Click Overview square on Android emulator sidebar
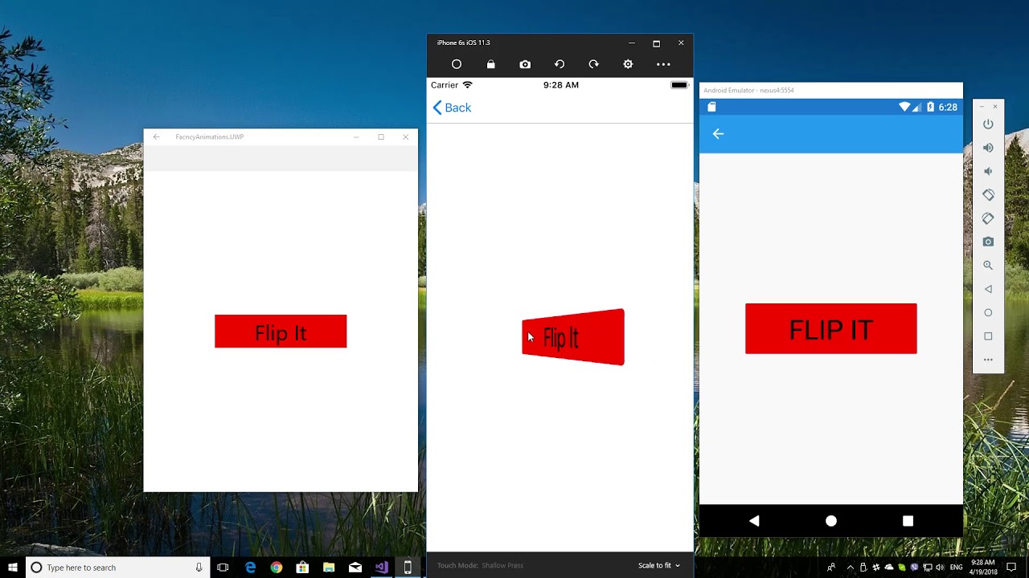1029x578 pixels. coord(988,336)
